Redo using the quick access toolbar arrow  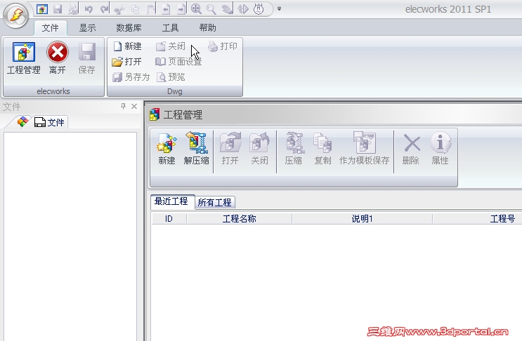point(104,9)
